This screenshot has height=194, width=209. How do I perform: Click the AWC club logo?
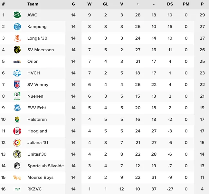[x=17, y=15]
